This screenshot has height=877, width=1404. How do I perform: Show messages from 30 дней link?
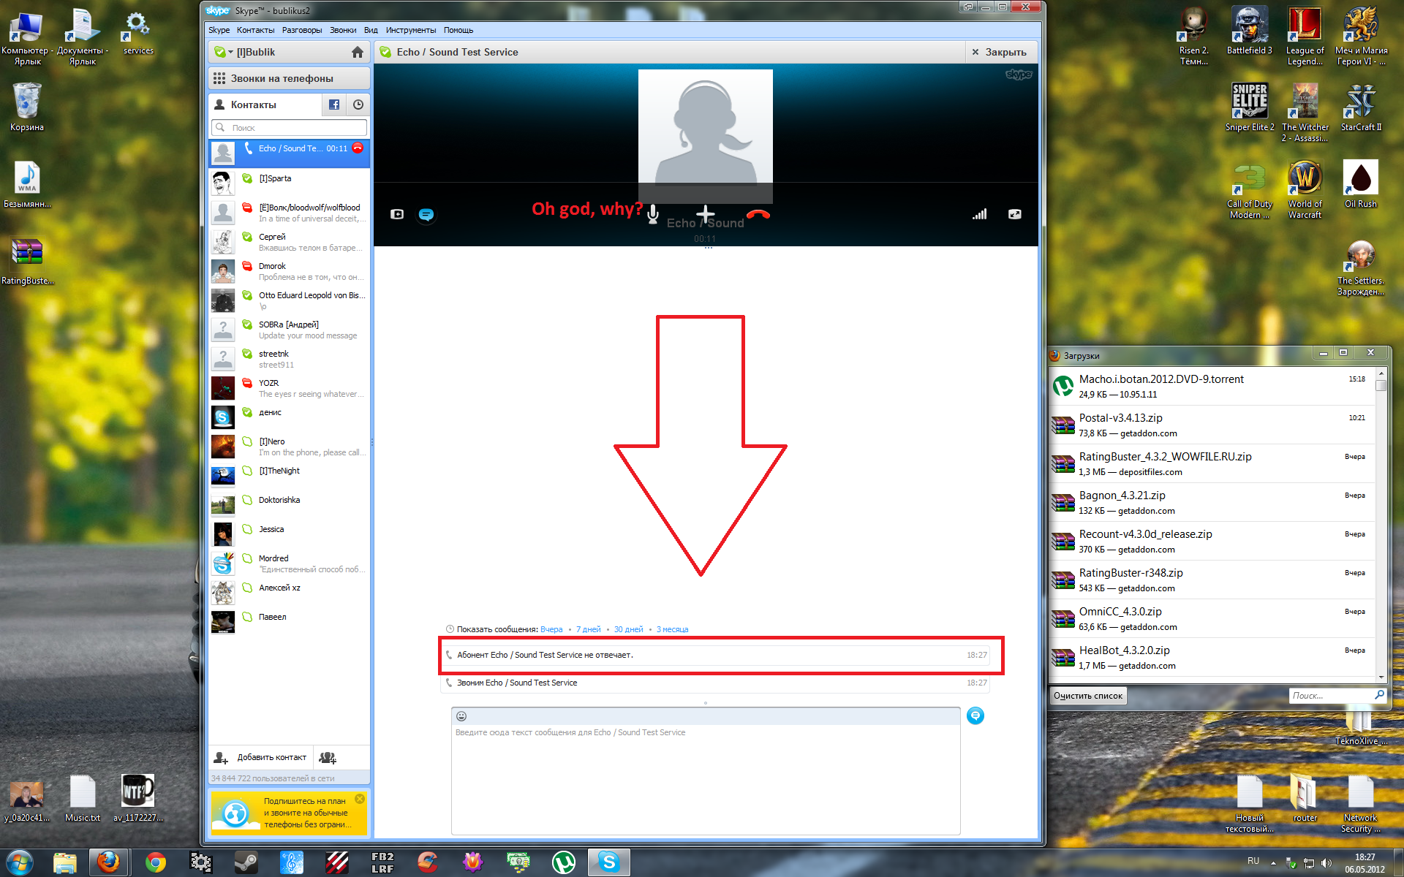(x=628, y=629)
